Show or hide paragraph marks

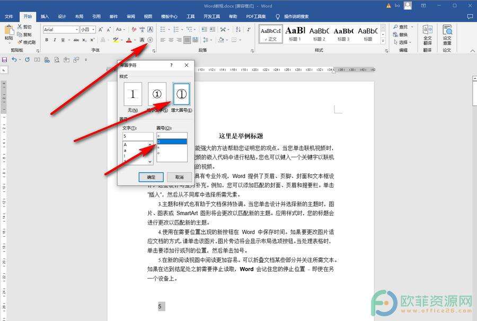(x=249, y=30)
